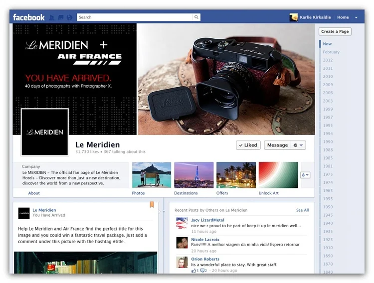Click the thumbs-up icon on Orion's post

tap(193, 271)
